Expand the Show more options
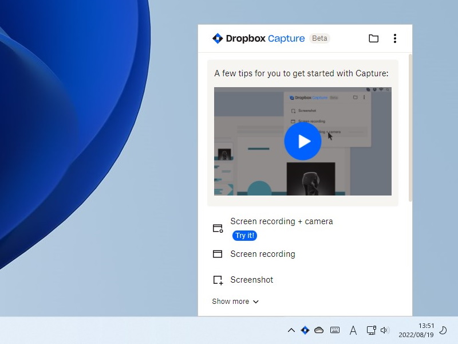This screenshot has height=344, width=458. [235, 302]
